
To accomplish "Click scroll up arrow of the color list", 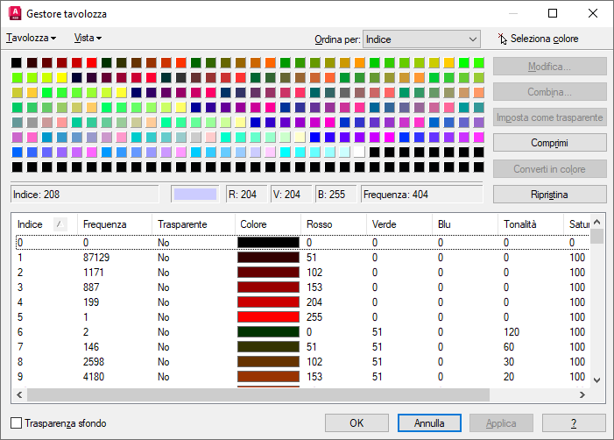I will (x=596, y=222).
